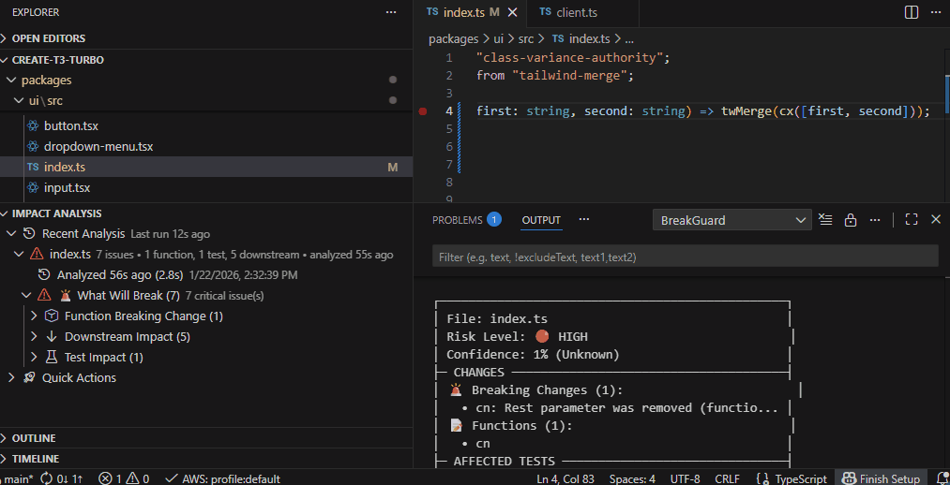This screenshot has width=950, height=485.
Task: Click the beaker icon of Test Impact
Action: coord(52,358)
